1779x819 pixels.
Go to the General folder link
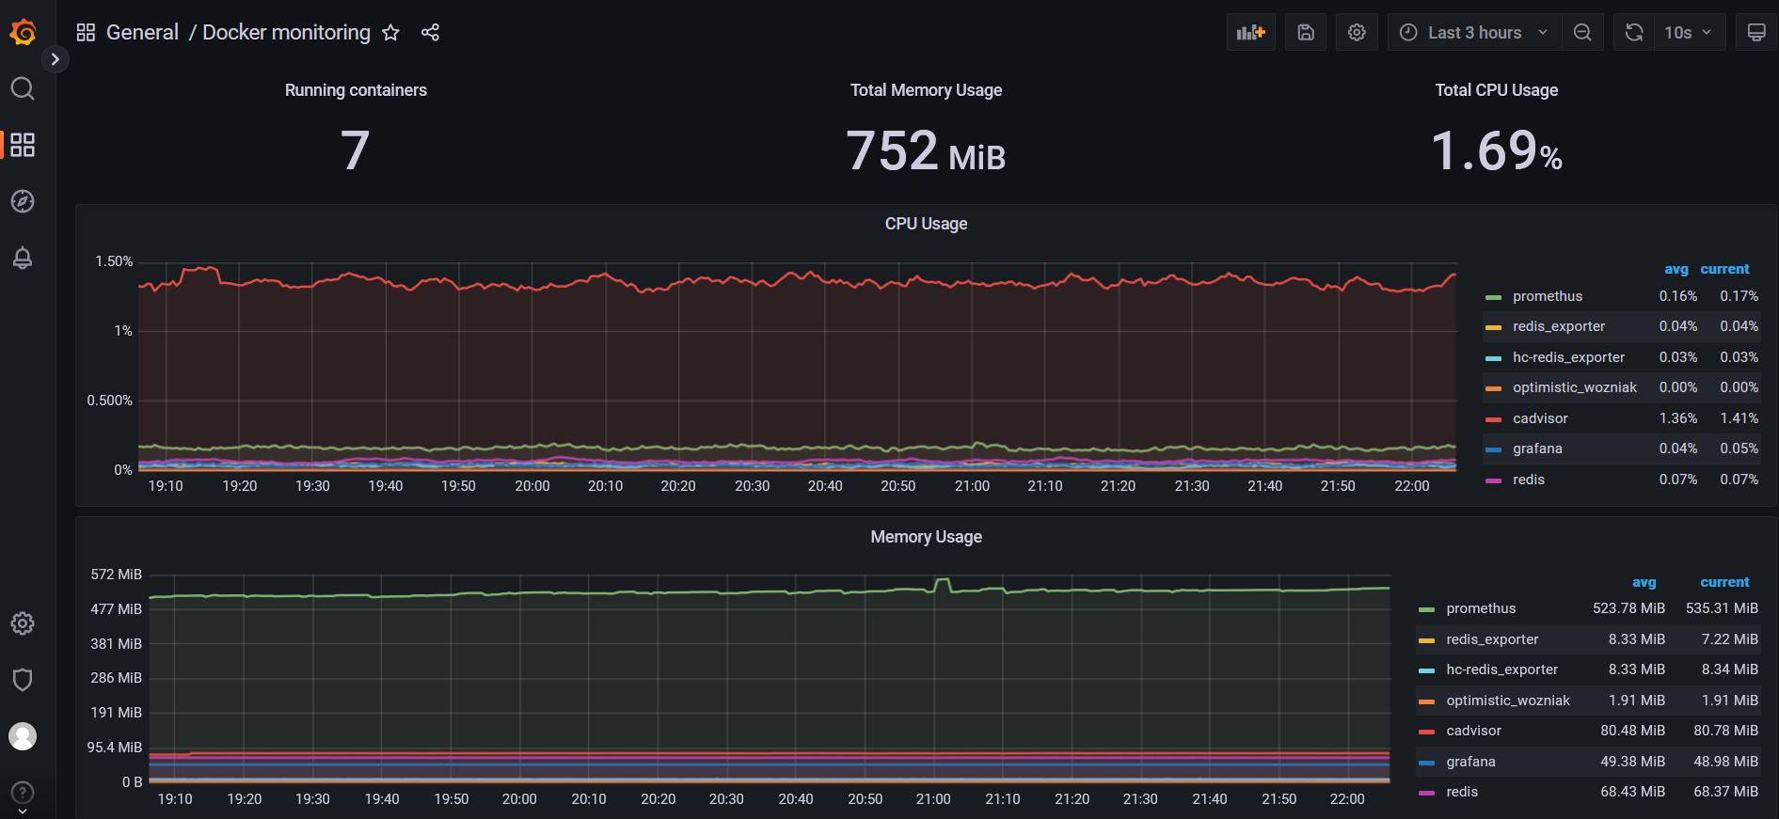point(142,33)
